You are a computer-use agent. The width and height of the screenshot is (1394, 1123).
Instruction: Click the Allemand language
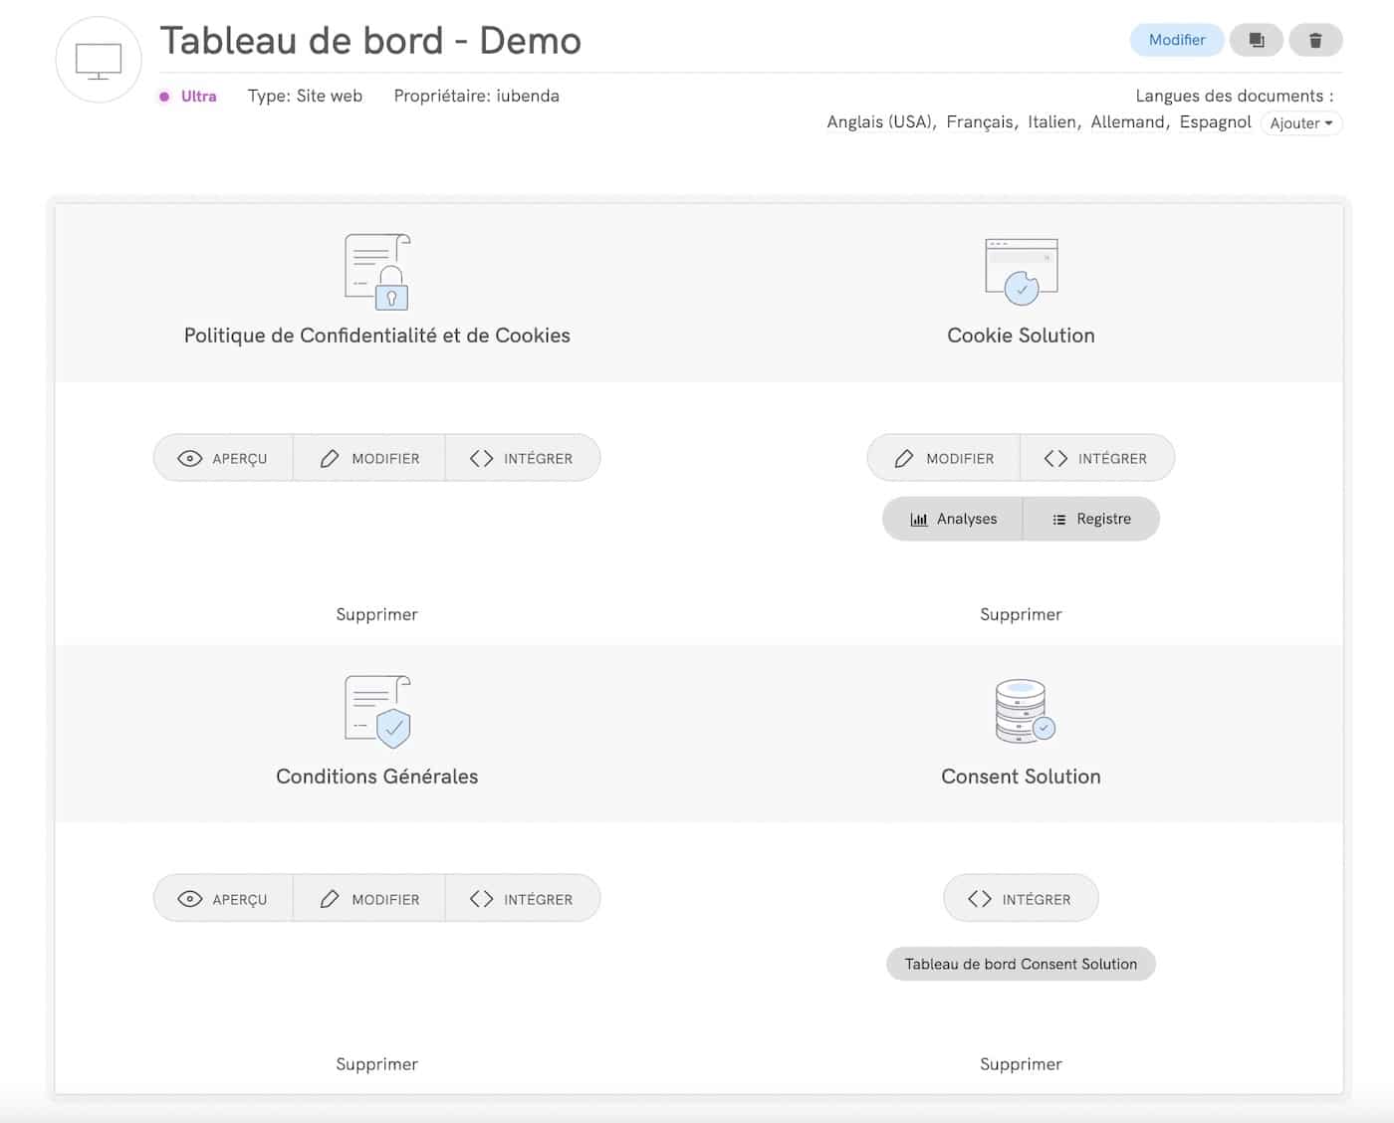1128,122
